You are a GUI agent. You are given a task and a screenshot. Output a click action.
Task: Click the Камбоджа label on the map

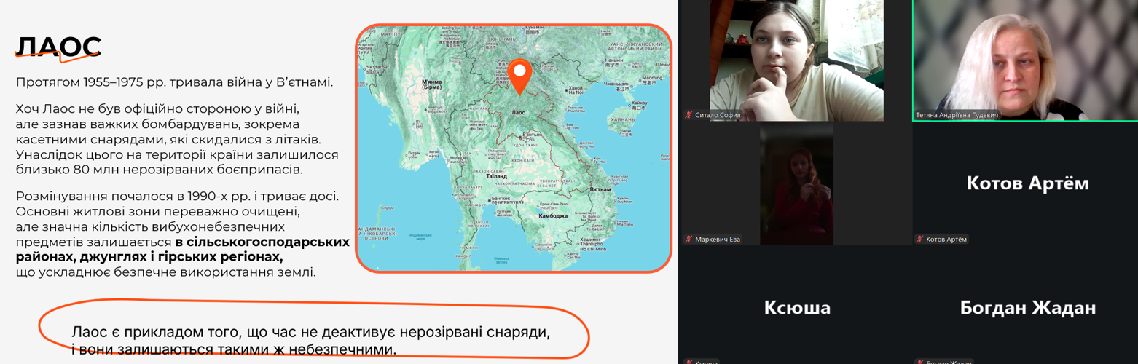click(552, 216)
